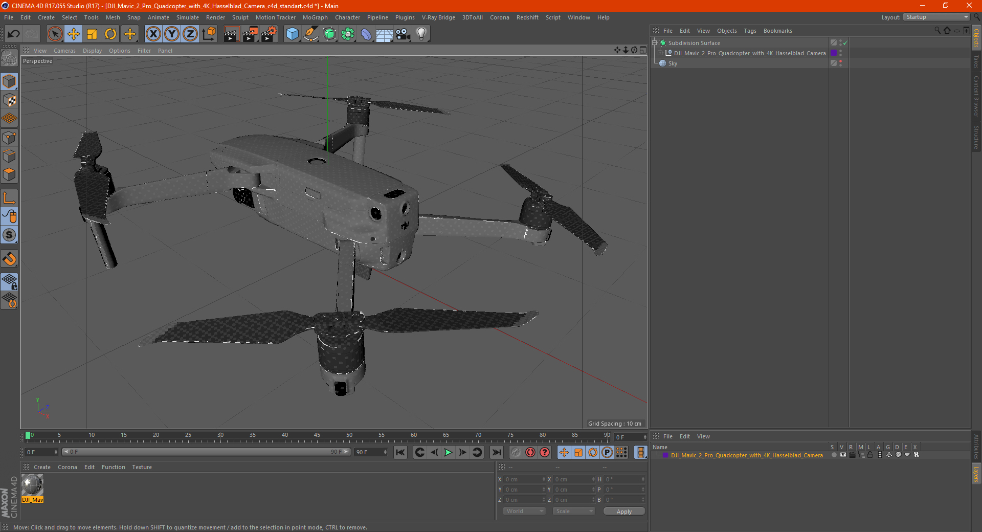Click frame 45 on timeline ruler
The image size is (982, 532).
(x=317, y=436)
